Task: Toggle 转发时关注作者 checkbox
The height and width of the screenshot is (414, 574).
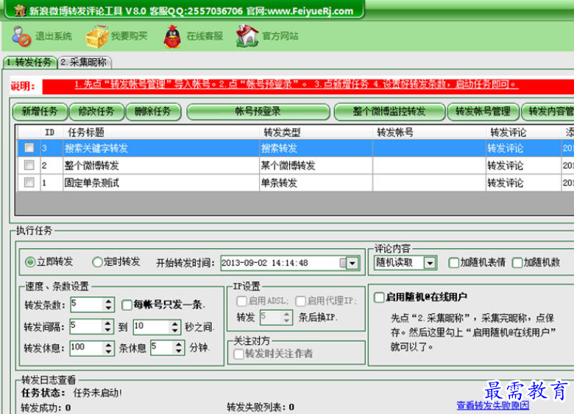Action: pyautogui.click(x=238, y=354)
